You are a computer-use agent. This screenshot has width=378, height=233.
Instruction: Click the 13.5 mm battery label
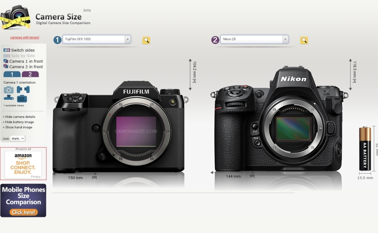click(365, 178)
